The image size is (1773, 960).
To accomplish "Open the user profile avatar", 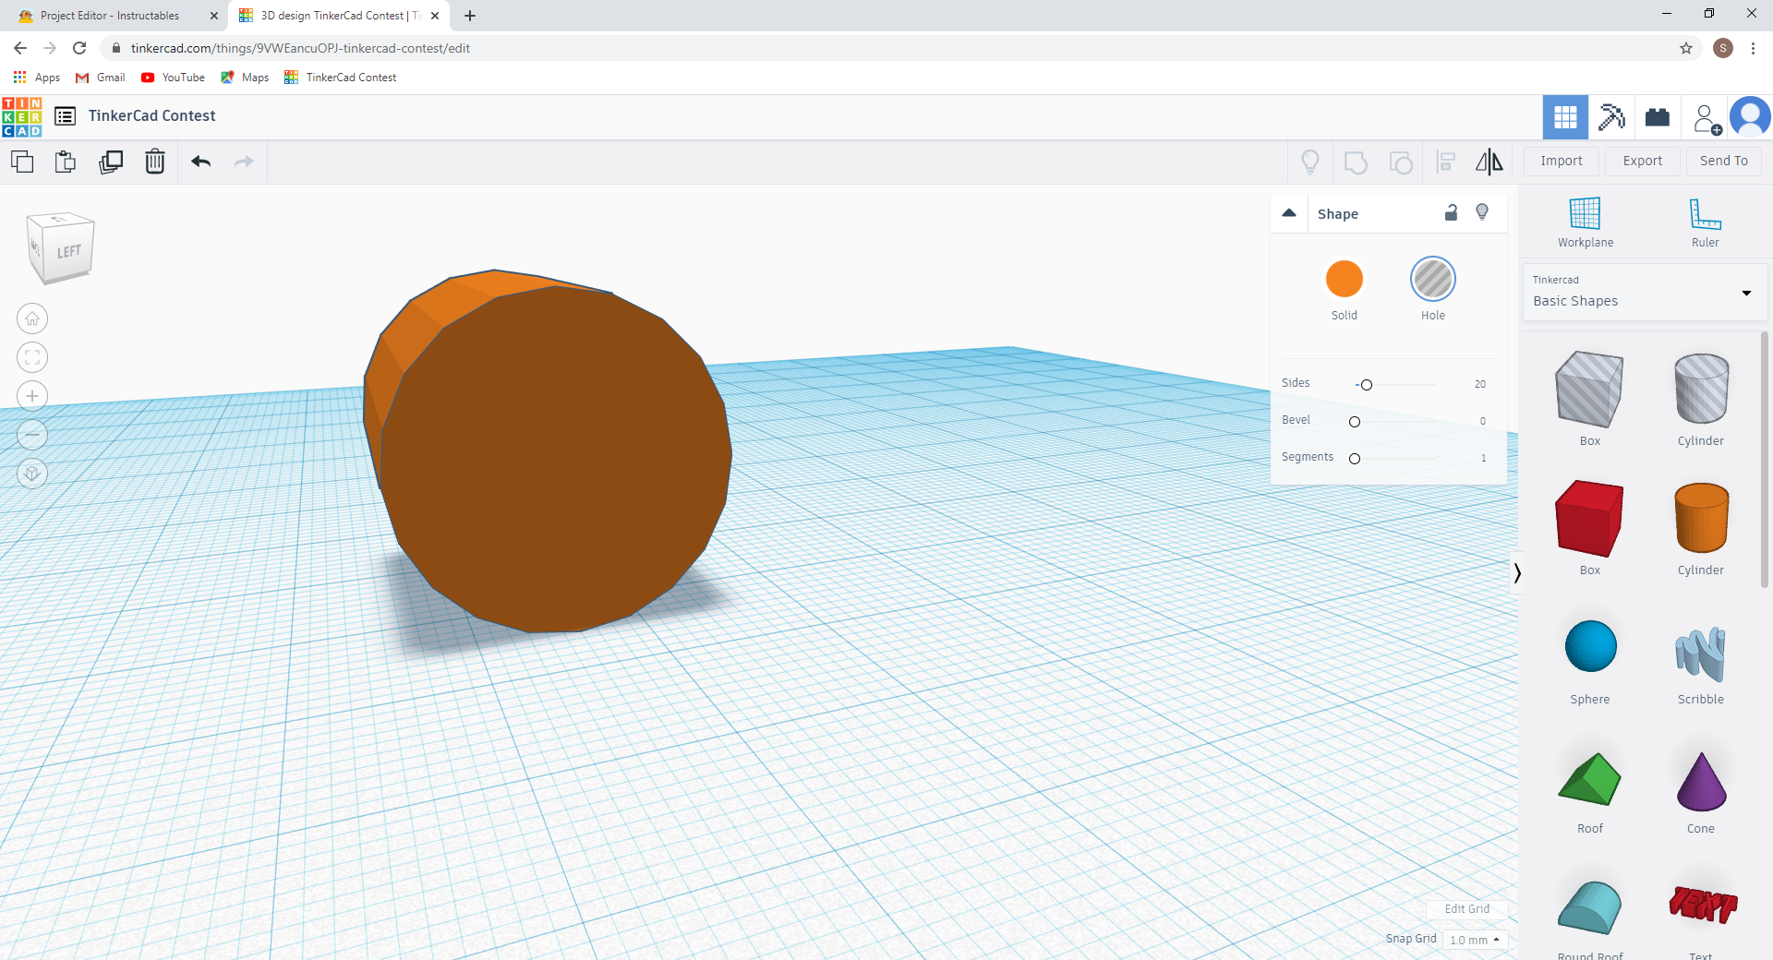I will point(1750,117).
